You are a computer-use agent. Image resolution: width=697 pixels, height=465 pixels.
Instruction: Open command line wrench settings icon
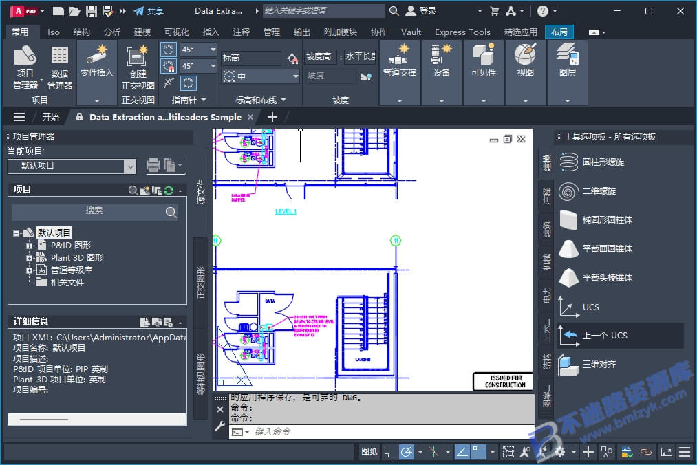click(219, 426)
